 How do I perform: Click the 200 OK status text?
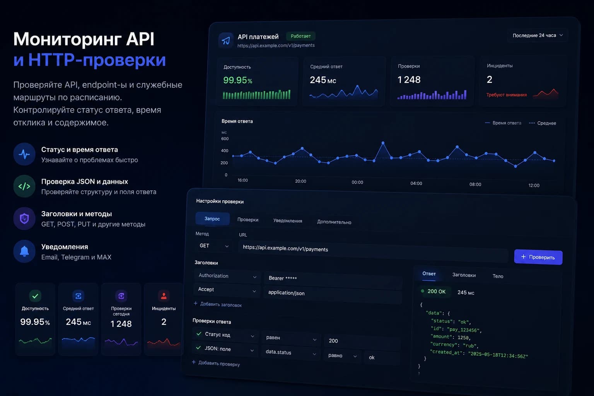437,291
